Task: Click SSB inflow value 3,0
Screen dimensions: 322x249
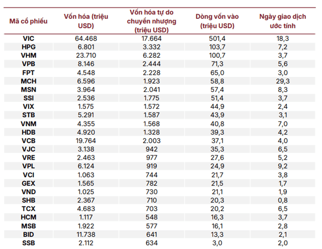Action: (217, 243)
